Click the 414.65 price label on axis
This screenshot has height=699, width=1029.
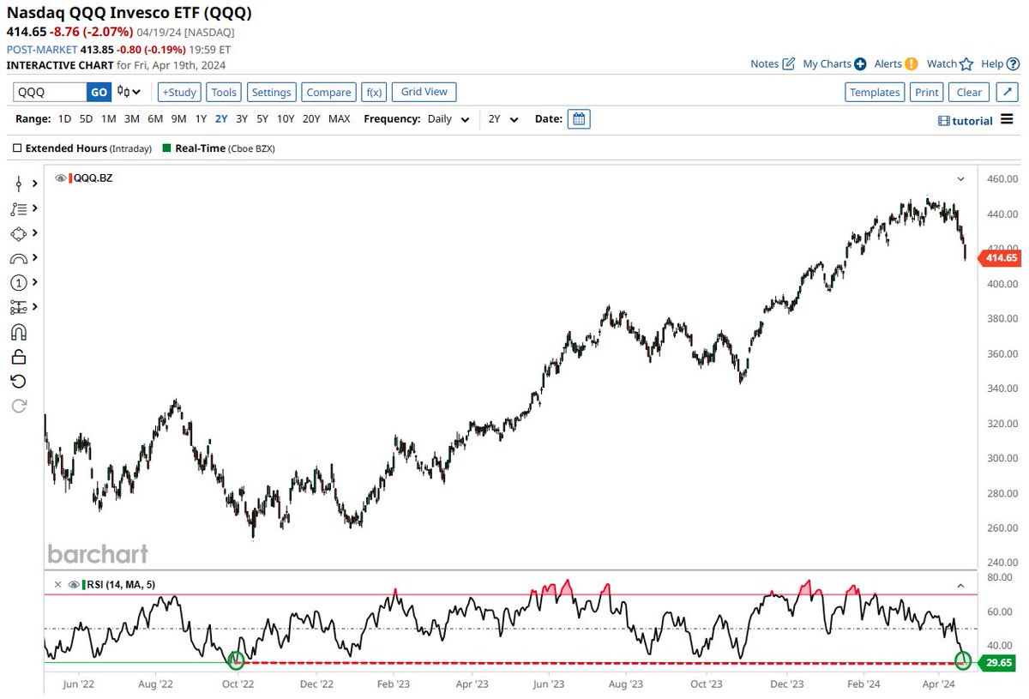[x=999, y=257]
